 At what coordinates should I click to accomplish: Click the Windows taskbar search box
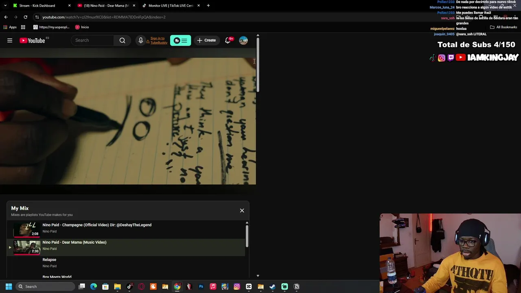coord(46,286)
